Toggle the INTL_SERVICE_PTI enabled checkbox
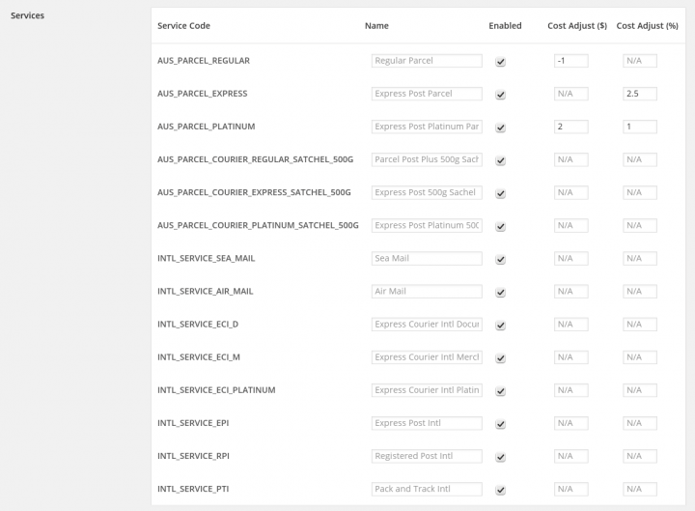Viewport: 695px width, 511px height. pyautogui.click(x=500, y=490)
